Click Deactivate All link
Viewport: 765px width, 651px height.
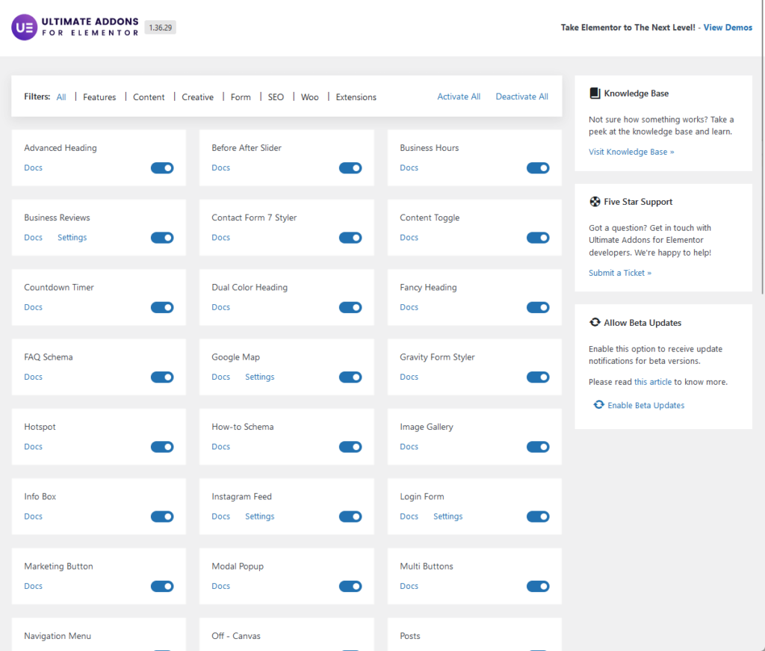[522, 96]
